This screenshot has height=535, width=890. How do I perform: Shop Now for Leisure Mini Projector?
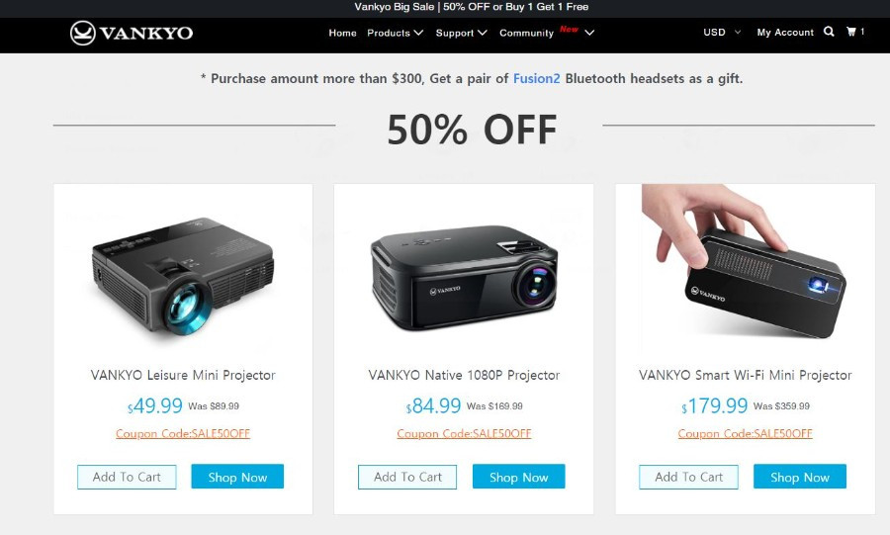pyautogui.click(x=237, y=477)
